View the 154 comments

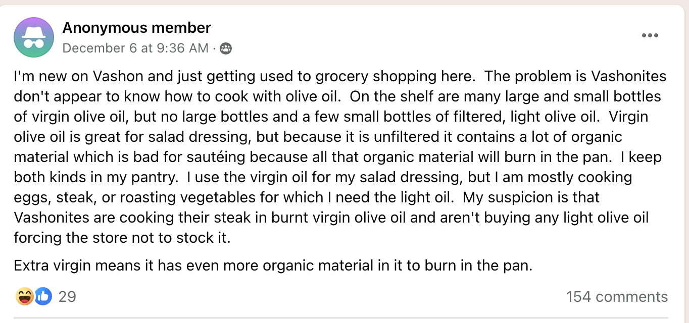tap(617, 296)
